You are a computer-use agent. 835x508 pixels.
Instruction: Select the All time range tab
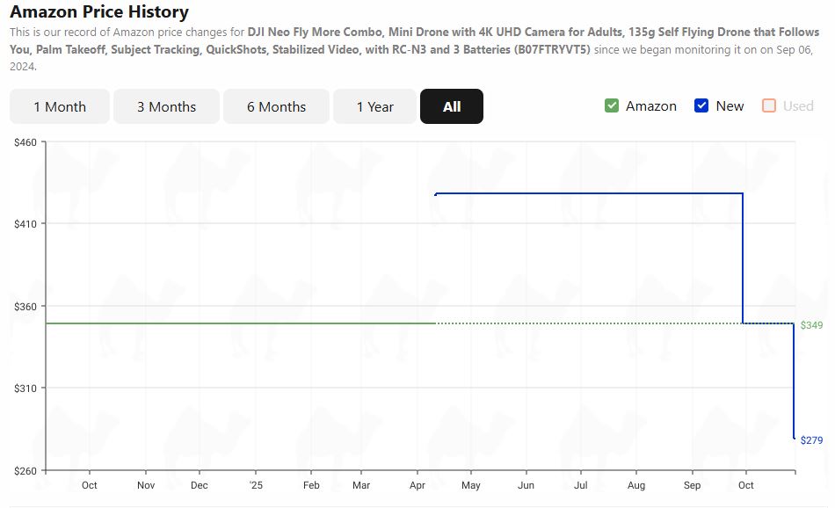(451, 105)
